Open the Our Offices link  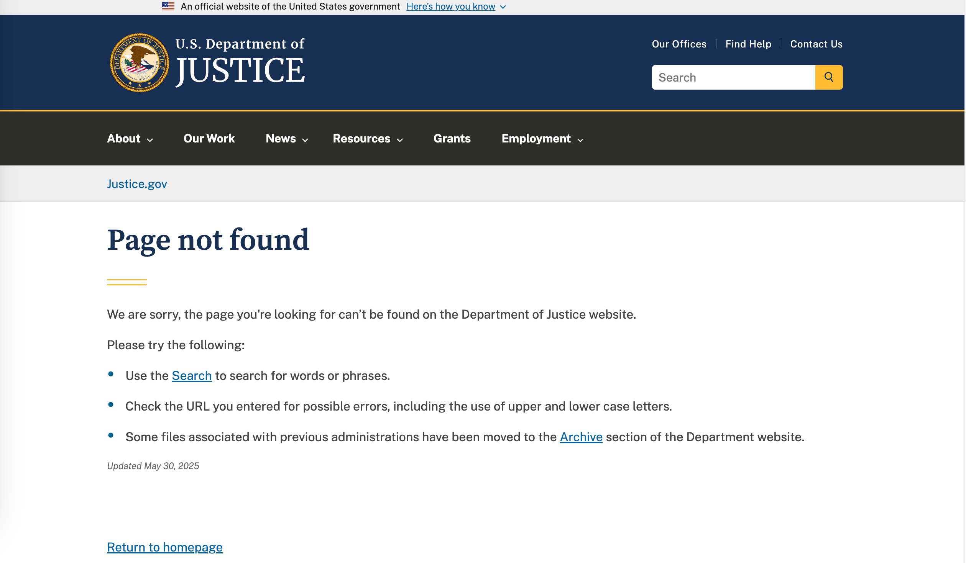point(679,44)
